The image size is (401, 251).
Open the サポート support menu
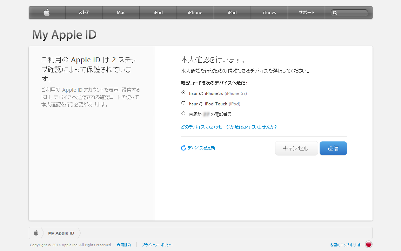click(x=306, y=13)
